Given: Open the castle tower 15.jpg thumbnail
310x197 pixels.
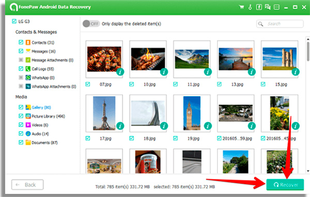Looking at the screenshot, I should click(x=280, y=59).
